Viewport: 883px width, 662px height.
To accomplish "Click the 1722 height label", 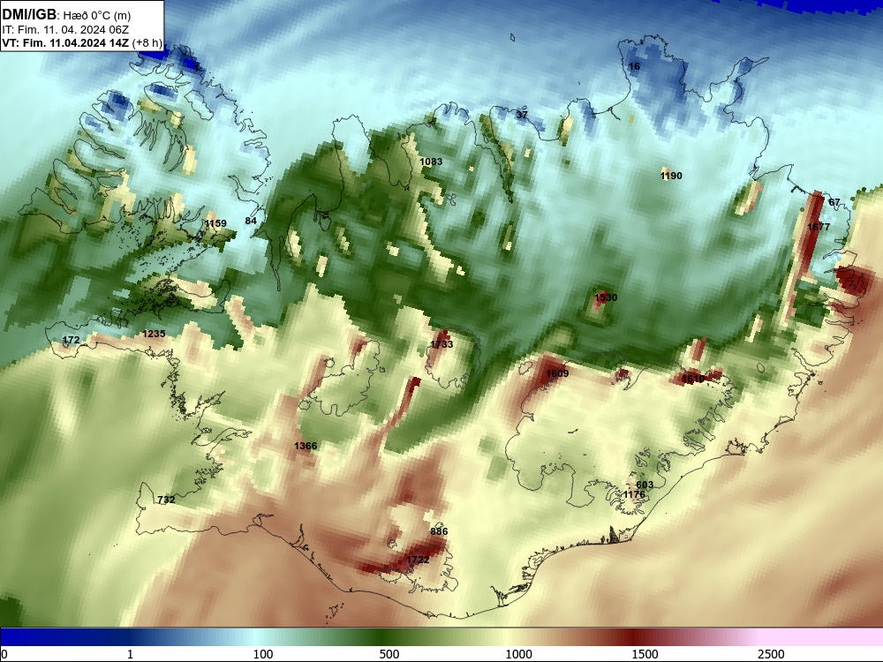I will (418, 560).
